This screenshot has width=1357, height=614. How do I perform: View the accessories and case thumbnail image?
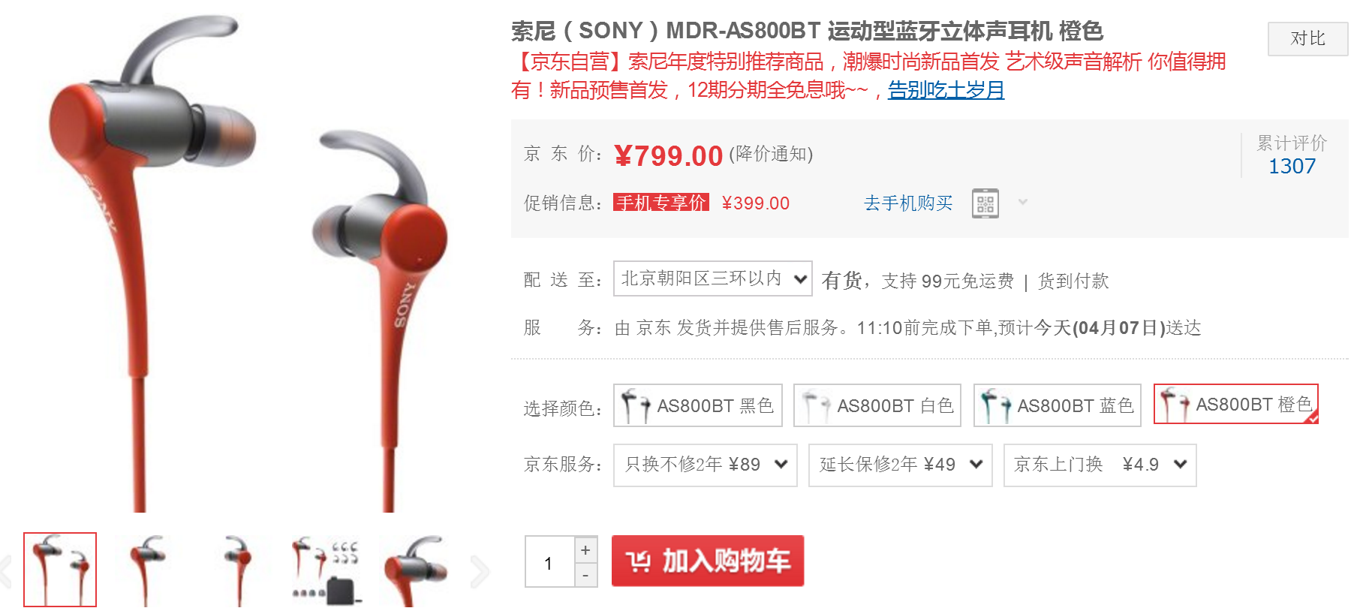click(x=327, y=570)
